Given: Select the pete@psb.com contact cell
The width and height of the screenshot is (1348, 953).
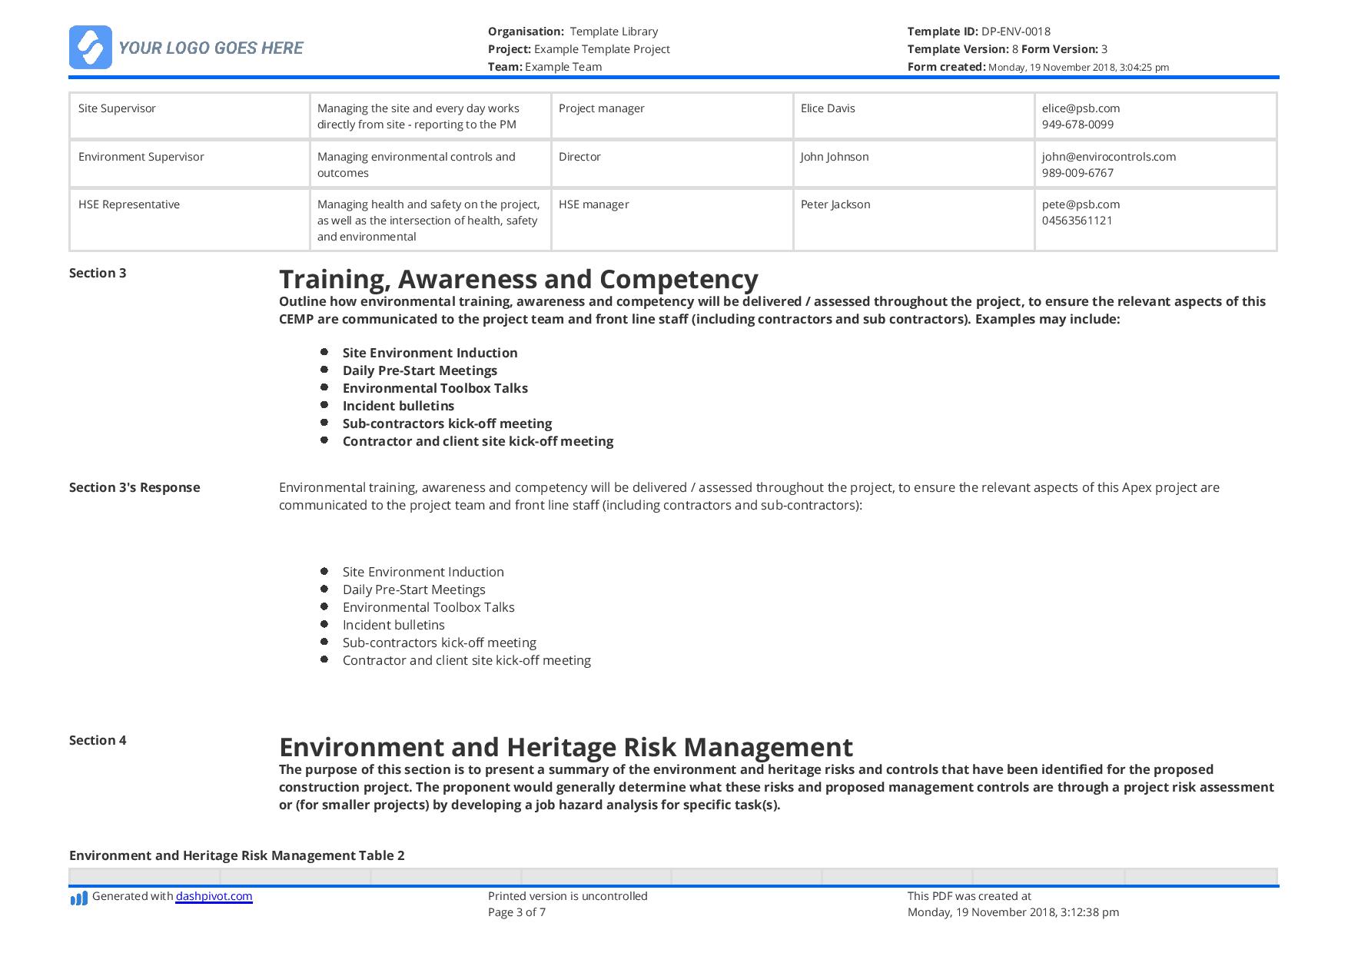Looking at the screenshot, I should click(1155, 220).
